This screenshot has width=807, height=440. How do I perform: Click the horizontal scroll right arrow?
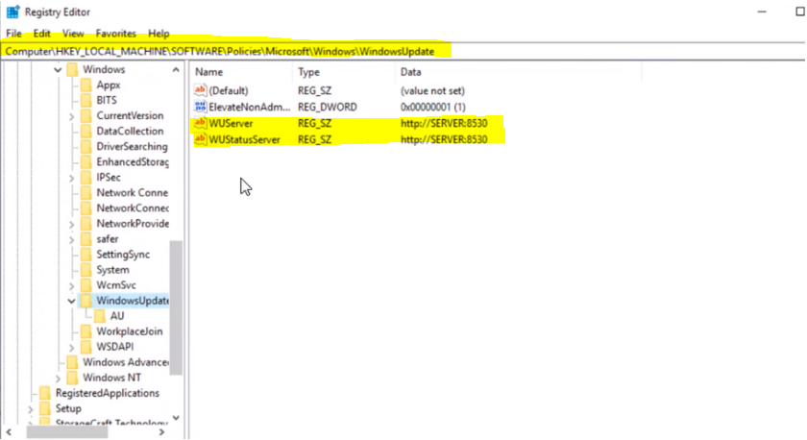pyautogui.click(x=161, y=432)
